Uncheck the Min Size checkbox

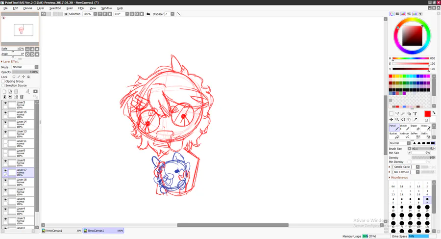coord(410,153)
